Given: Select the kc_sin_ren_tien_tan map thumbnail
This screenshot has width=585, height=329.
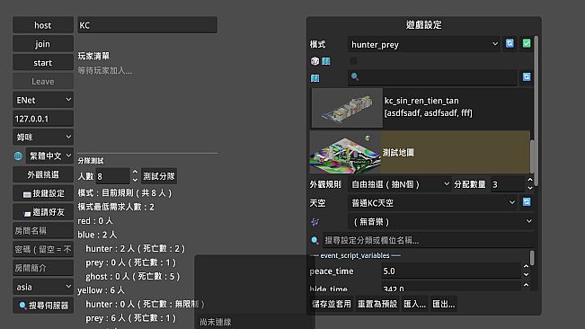Looking at the screenshot, I should [x=347, y=108].
